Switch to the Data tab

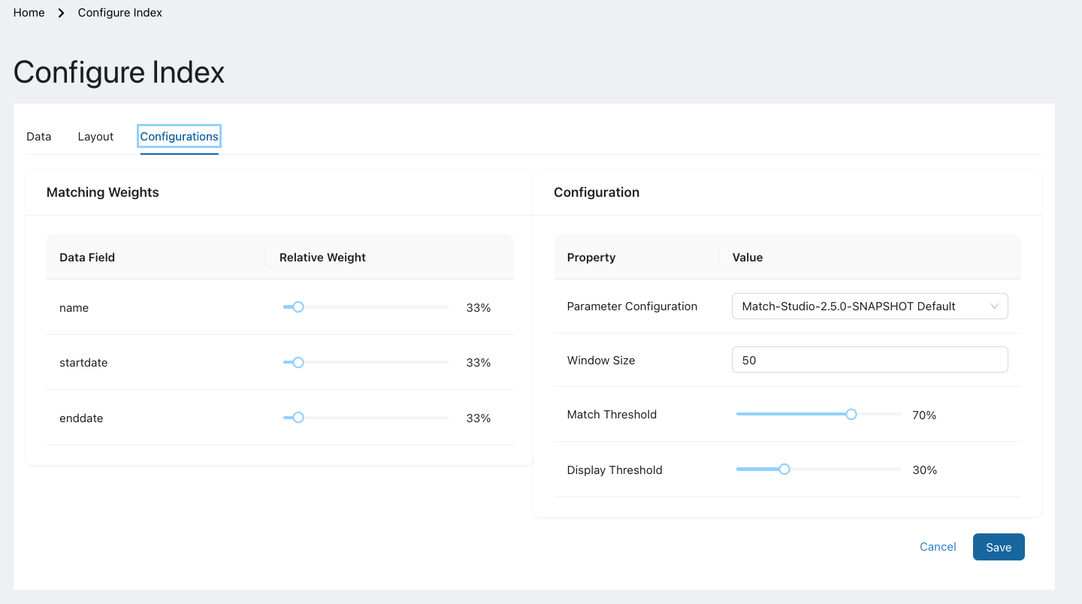39,137
